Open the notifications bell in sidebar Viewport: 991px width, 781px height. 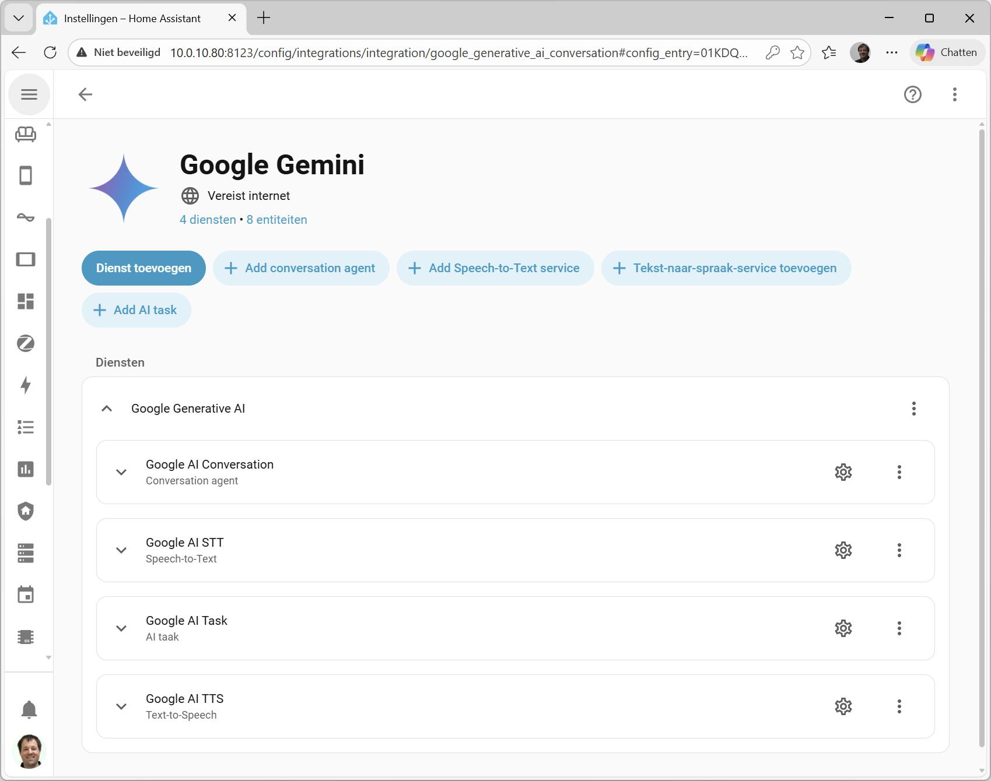[29, 710]
